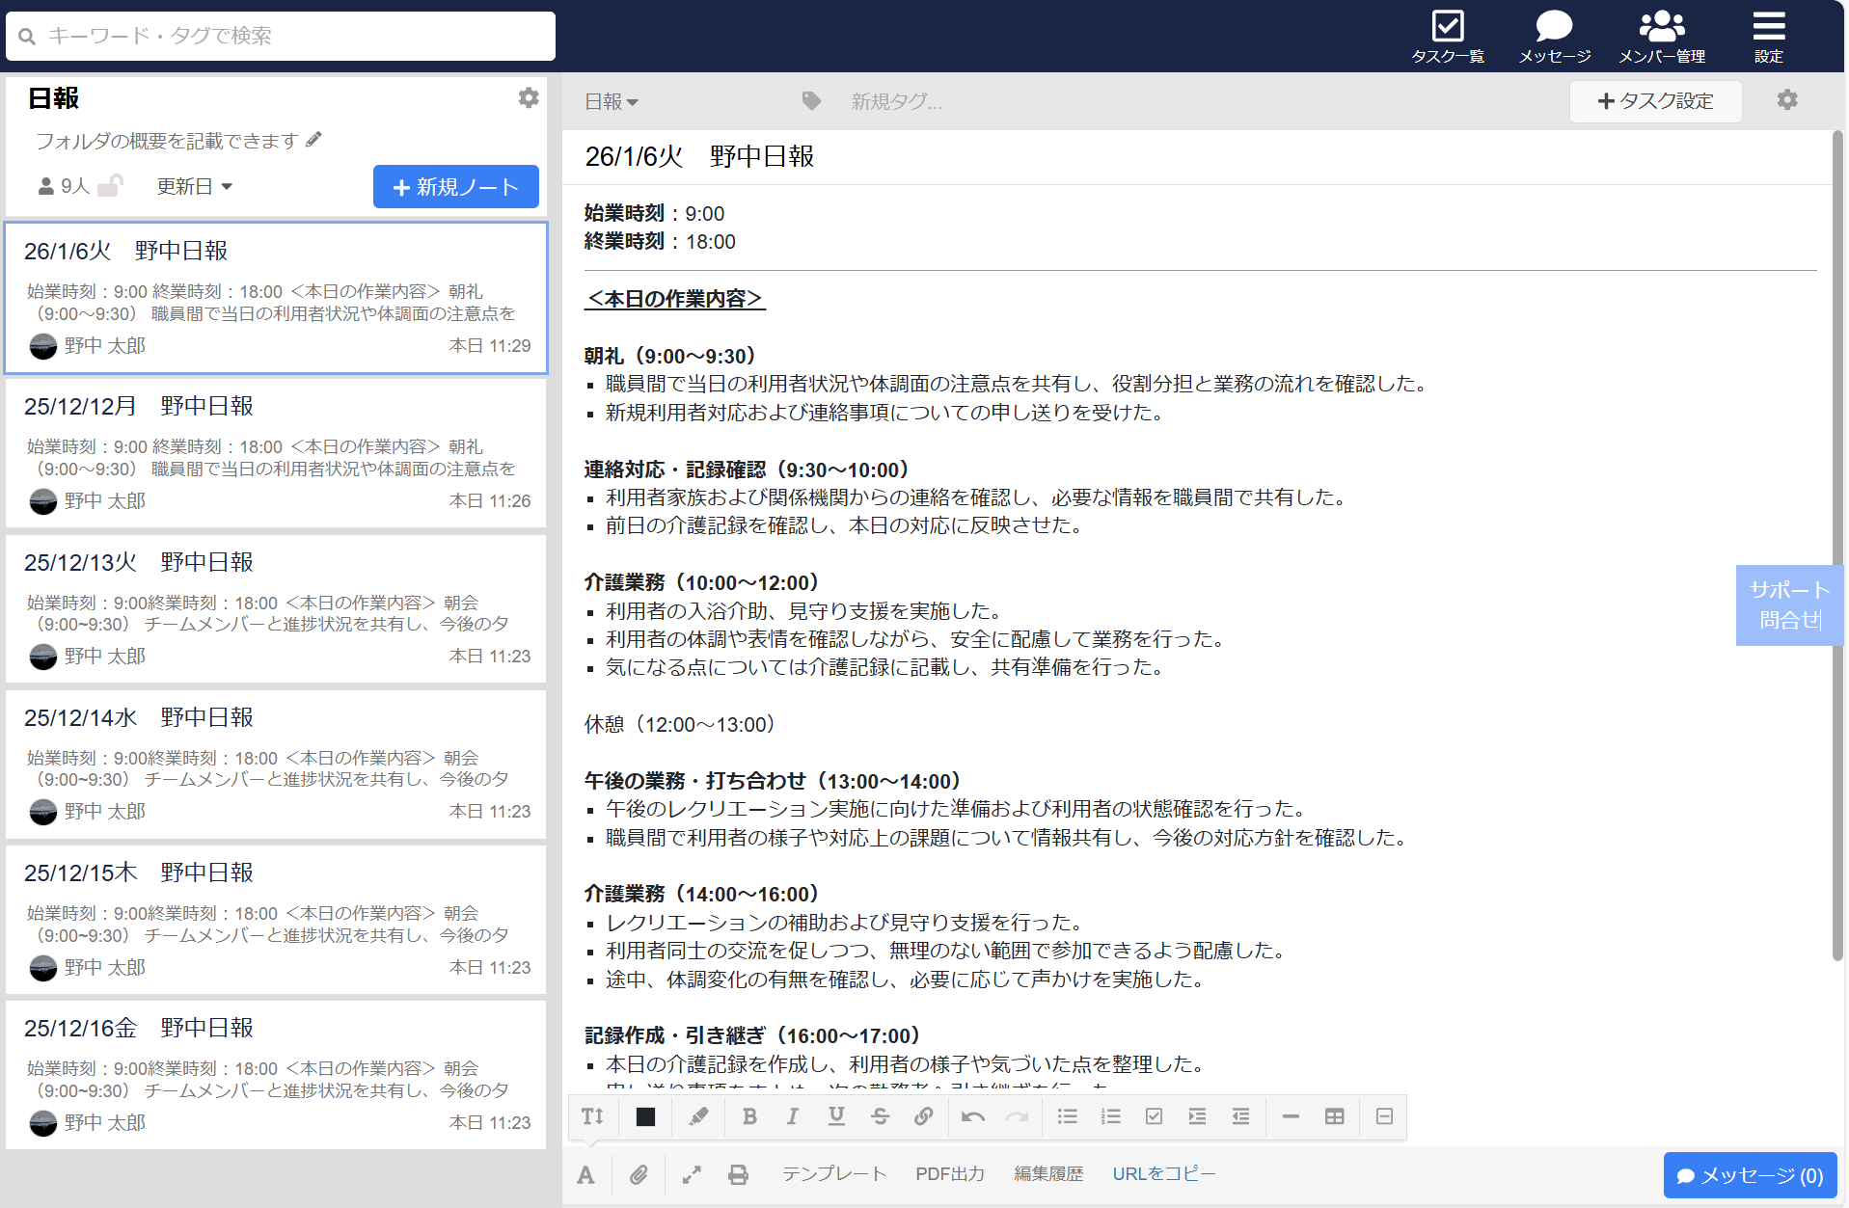Apply the highlighter marker tool

(697, 1116)
